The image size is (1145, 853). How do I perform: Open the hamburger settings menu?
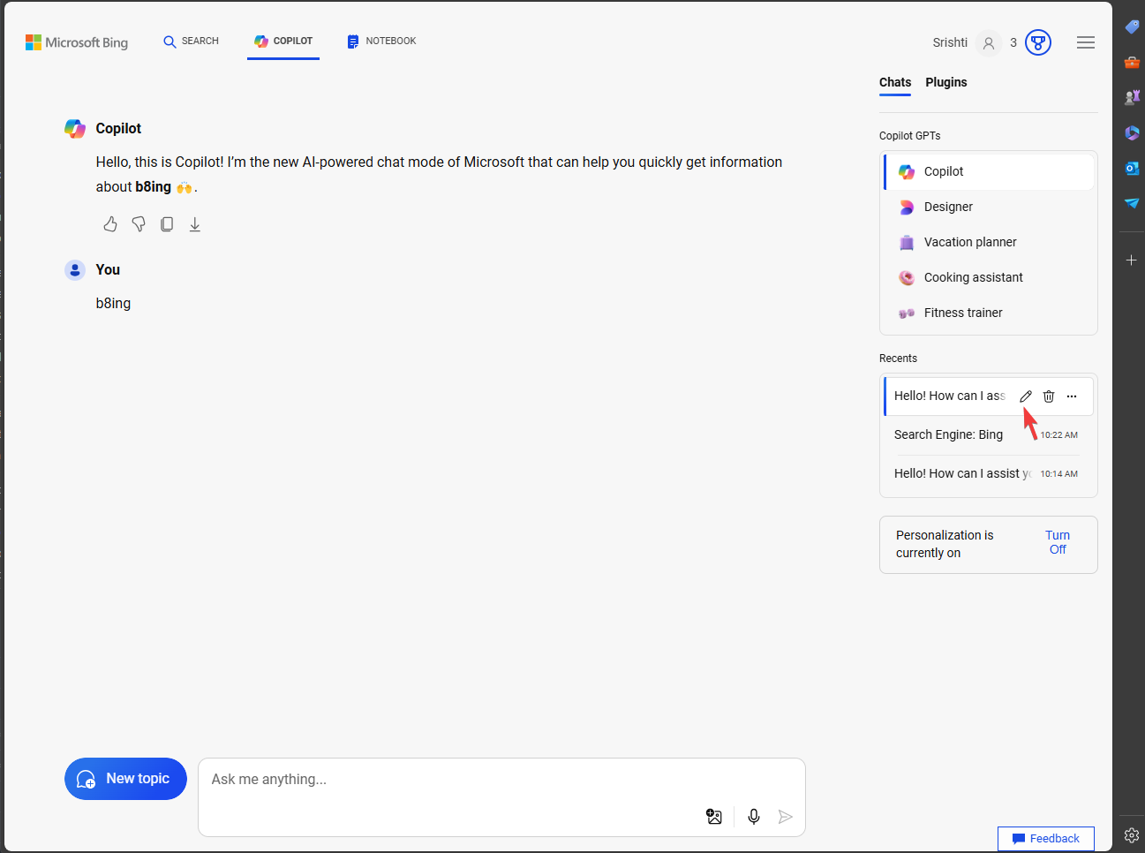(x=1086, y=42)
